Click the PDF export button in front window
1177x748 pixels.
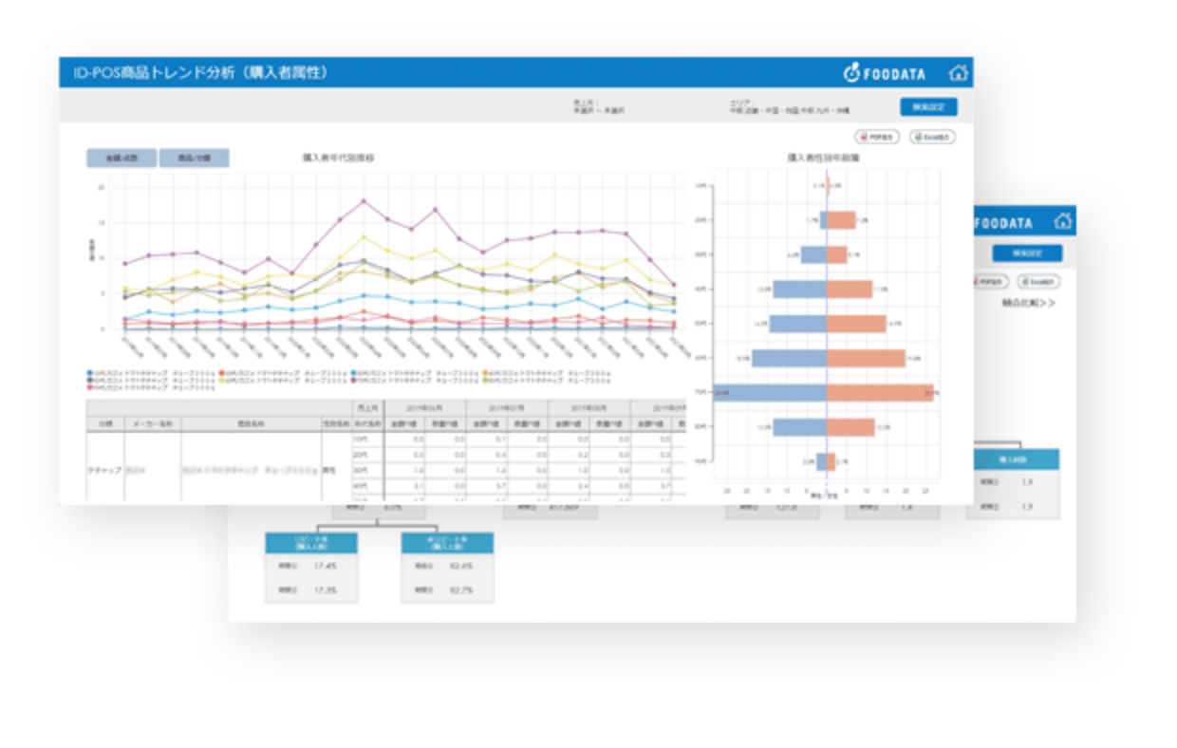click(x=877, y=137)
